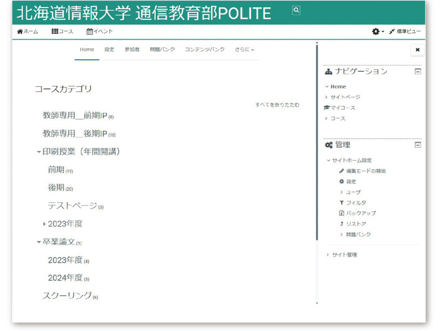Collapse 印刷授業（年間開講）category
441x331 pixels.
(39, 152)
